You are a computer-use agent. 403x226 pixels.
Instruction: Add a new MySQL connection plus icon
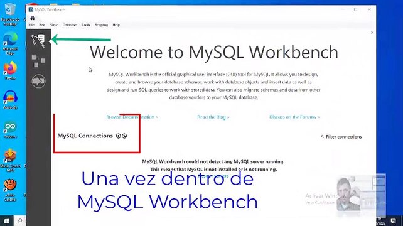pyautogui.click(x=118, y=136)
